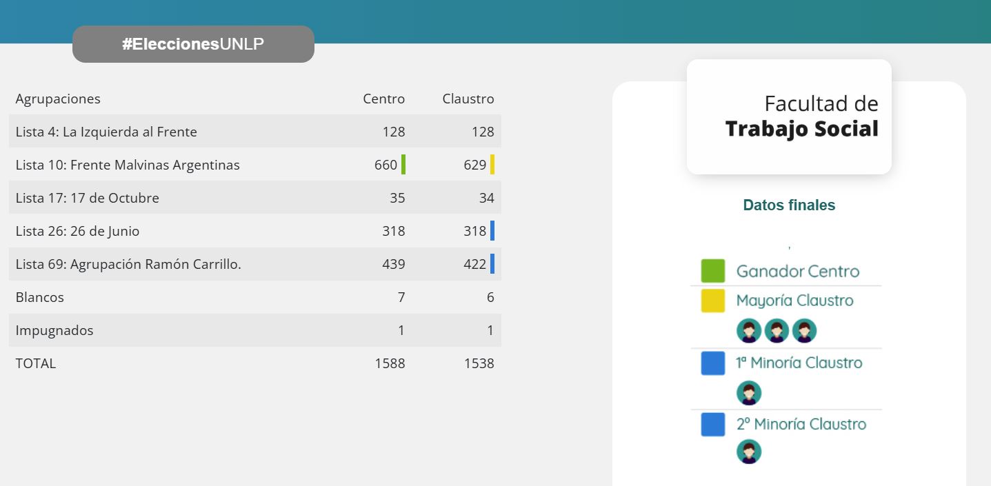This screenshot has width=991, height=486.
Task: Select the Claustro column header
Action: tap(468, 99)
